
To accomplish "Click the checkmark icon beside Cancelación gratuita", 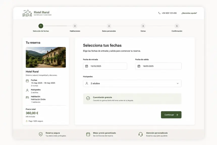I will [88, 98].
